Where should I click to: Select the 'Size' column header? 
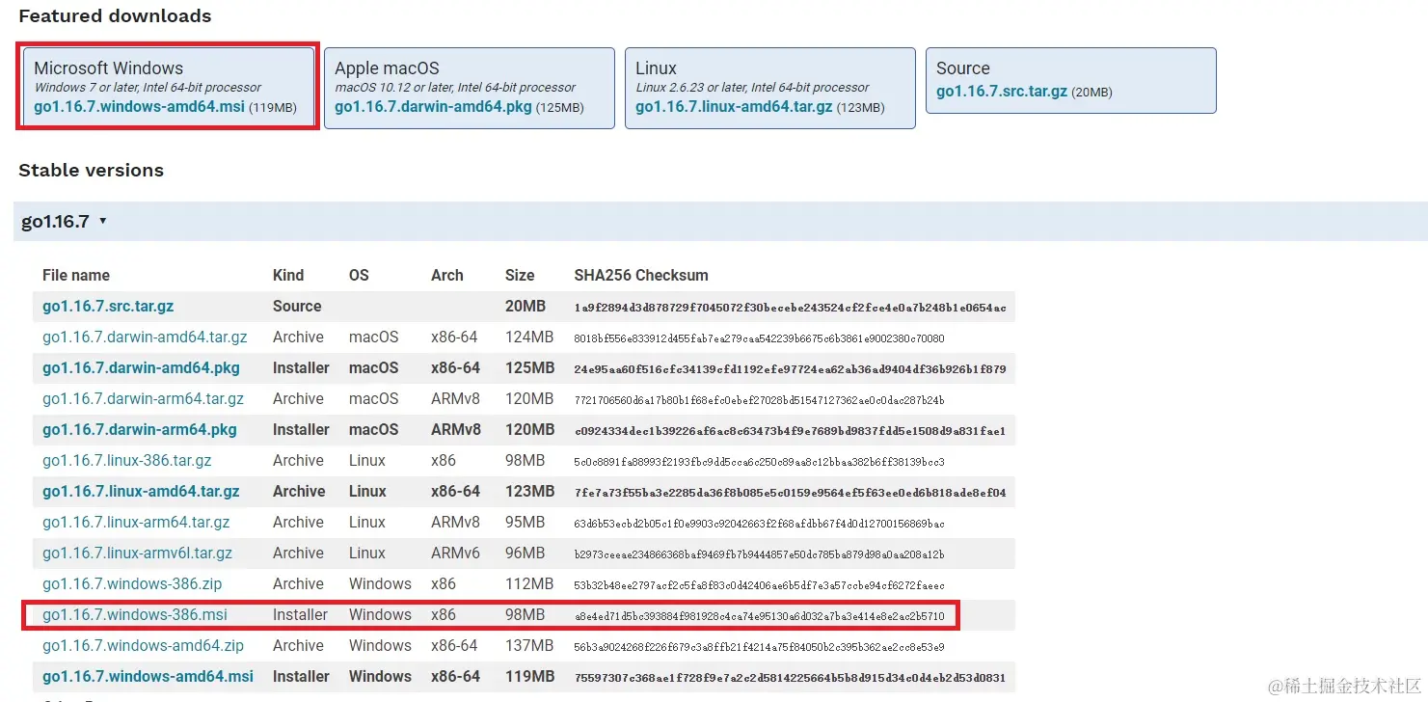(520, 275)
